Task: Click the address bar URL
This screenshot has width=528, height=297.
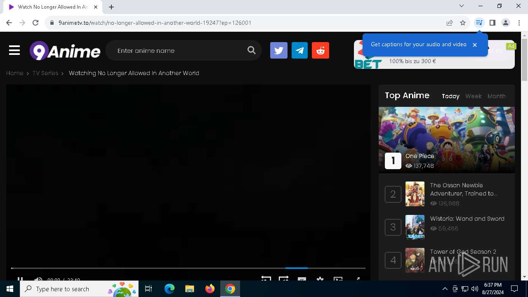Action: click(155, 23)
